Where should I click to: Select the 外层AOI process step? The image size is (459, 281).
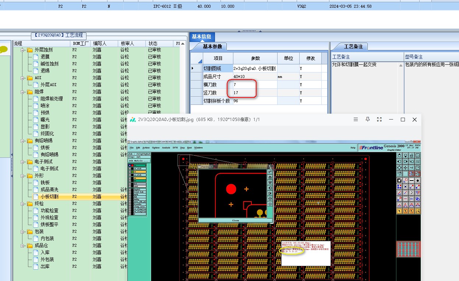tap(49, 85)
